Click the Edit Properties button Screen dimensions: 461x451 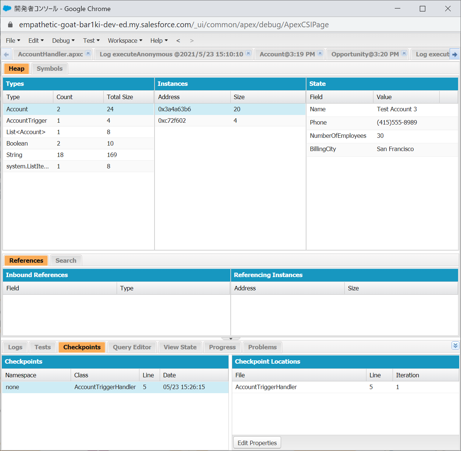(257, 443)
